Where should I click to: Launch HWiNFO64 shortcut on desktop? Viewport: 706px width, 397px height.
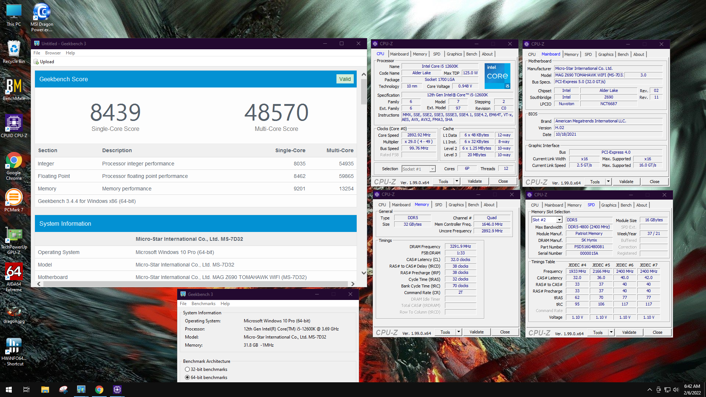tap(14, 352)
